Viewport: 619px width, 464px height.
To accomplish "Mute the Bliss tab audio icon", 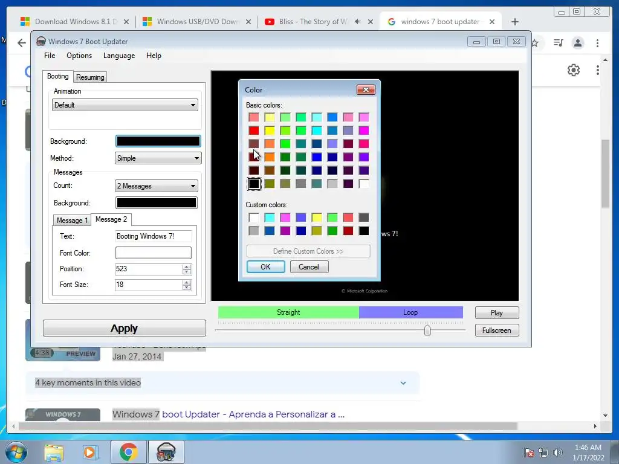I will pyautogui.click(x=358, y=22).
